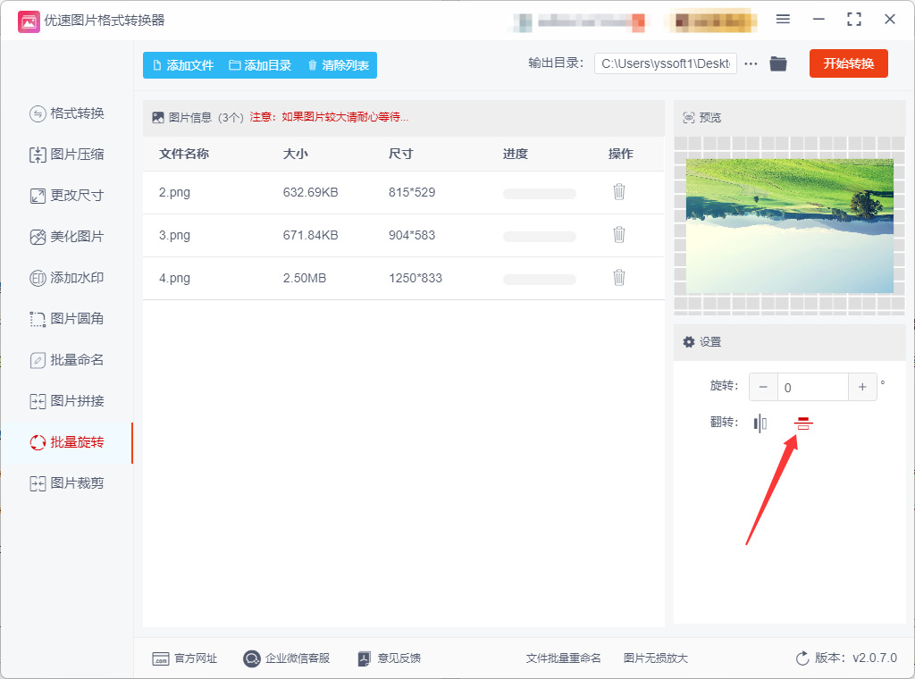Go to 美化图片 beautify section
The width and height of the screenshot is (915, 679).
[x=66, y=237]
